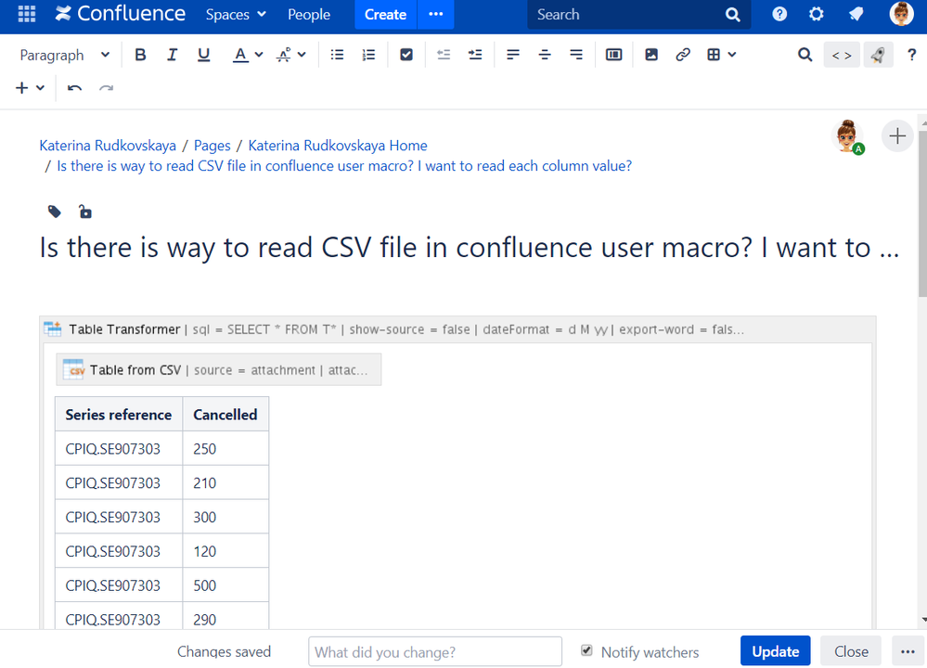
Task: Click the cell containing 250
Action: 225,449
